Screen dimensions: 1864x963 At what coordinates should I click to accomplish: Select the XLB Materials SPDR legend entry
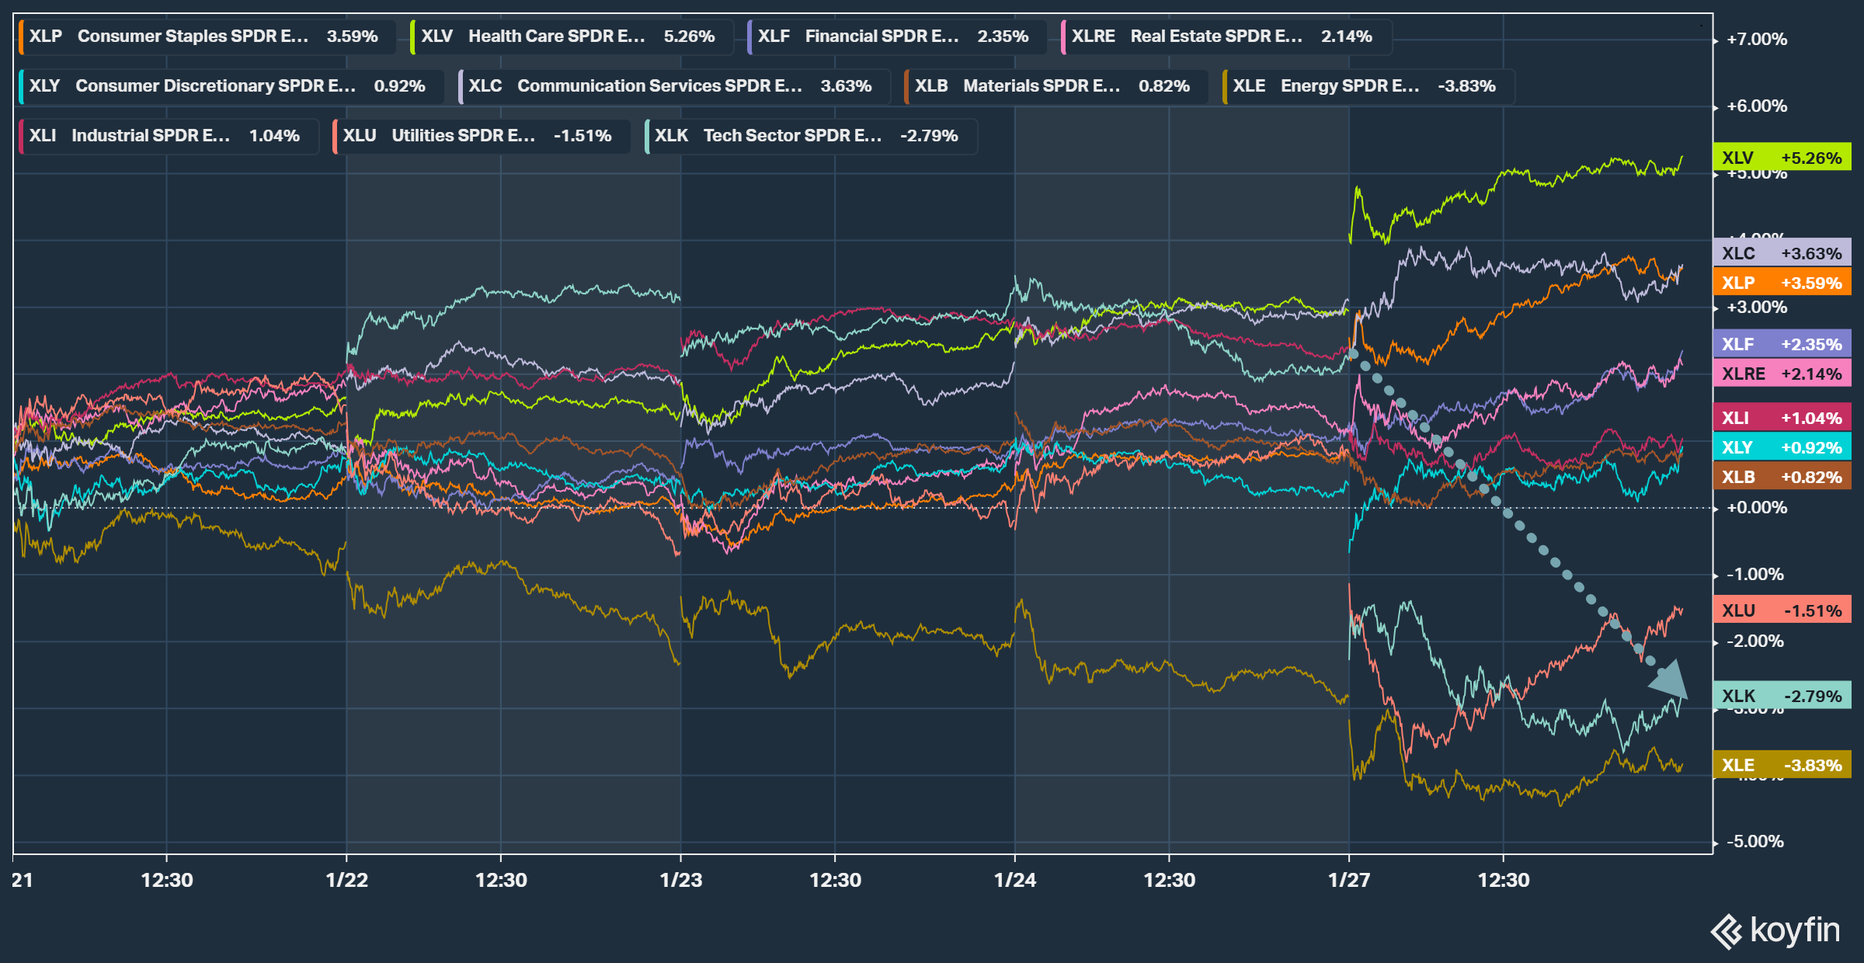coord(1055,86)
